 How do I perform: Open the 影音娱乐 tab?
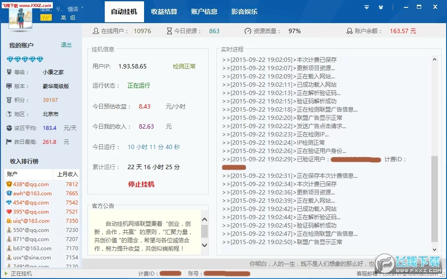(x=244, y=12)
